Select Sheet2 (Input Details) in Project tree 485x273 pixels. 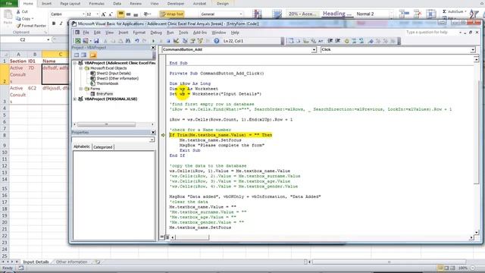[x=114, y=74]
